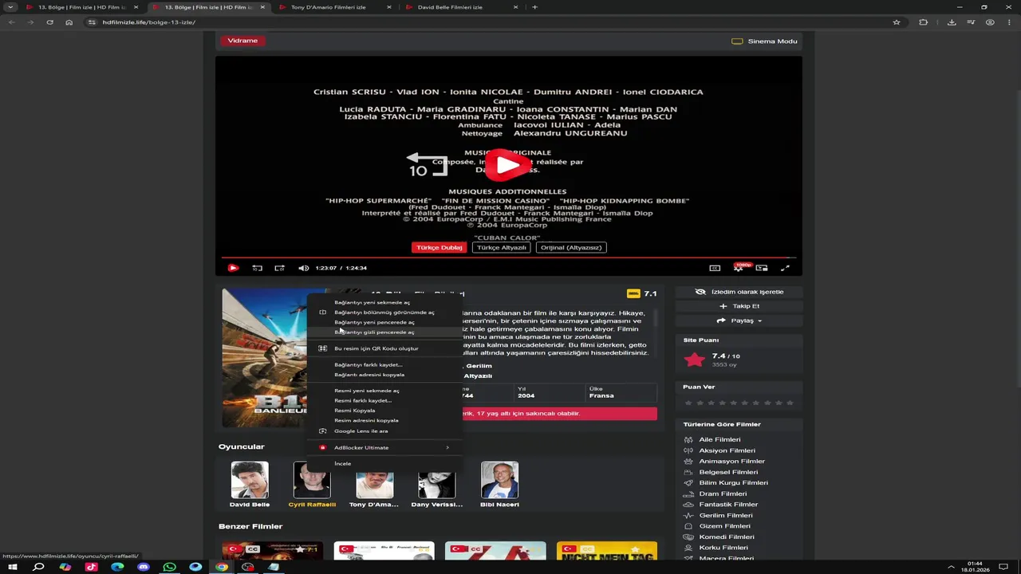Viewport: 1021px width, 574px height.
Task: Open Chrome extensions puzzle icon
Action: coord(924,22)
